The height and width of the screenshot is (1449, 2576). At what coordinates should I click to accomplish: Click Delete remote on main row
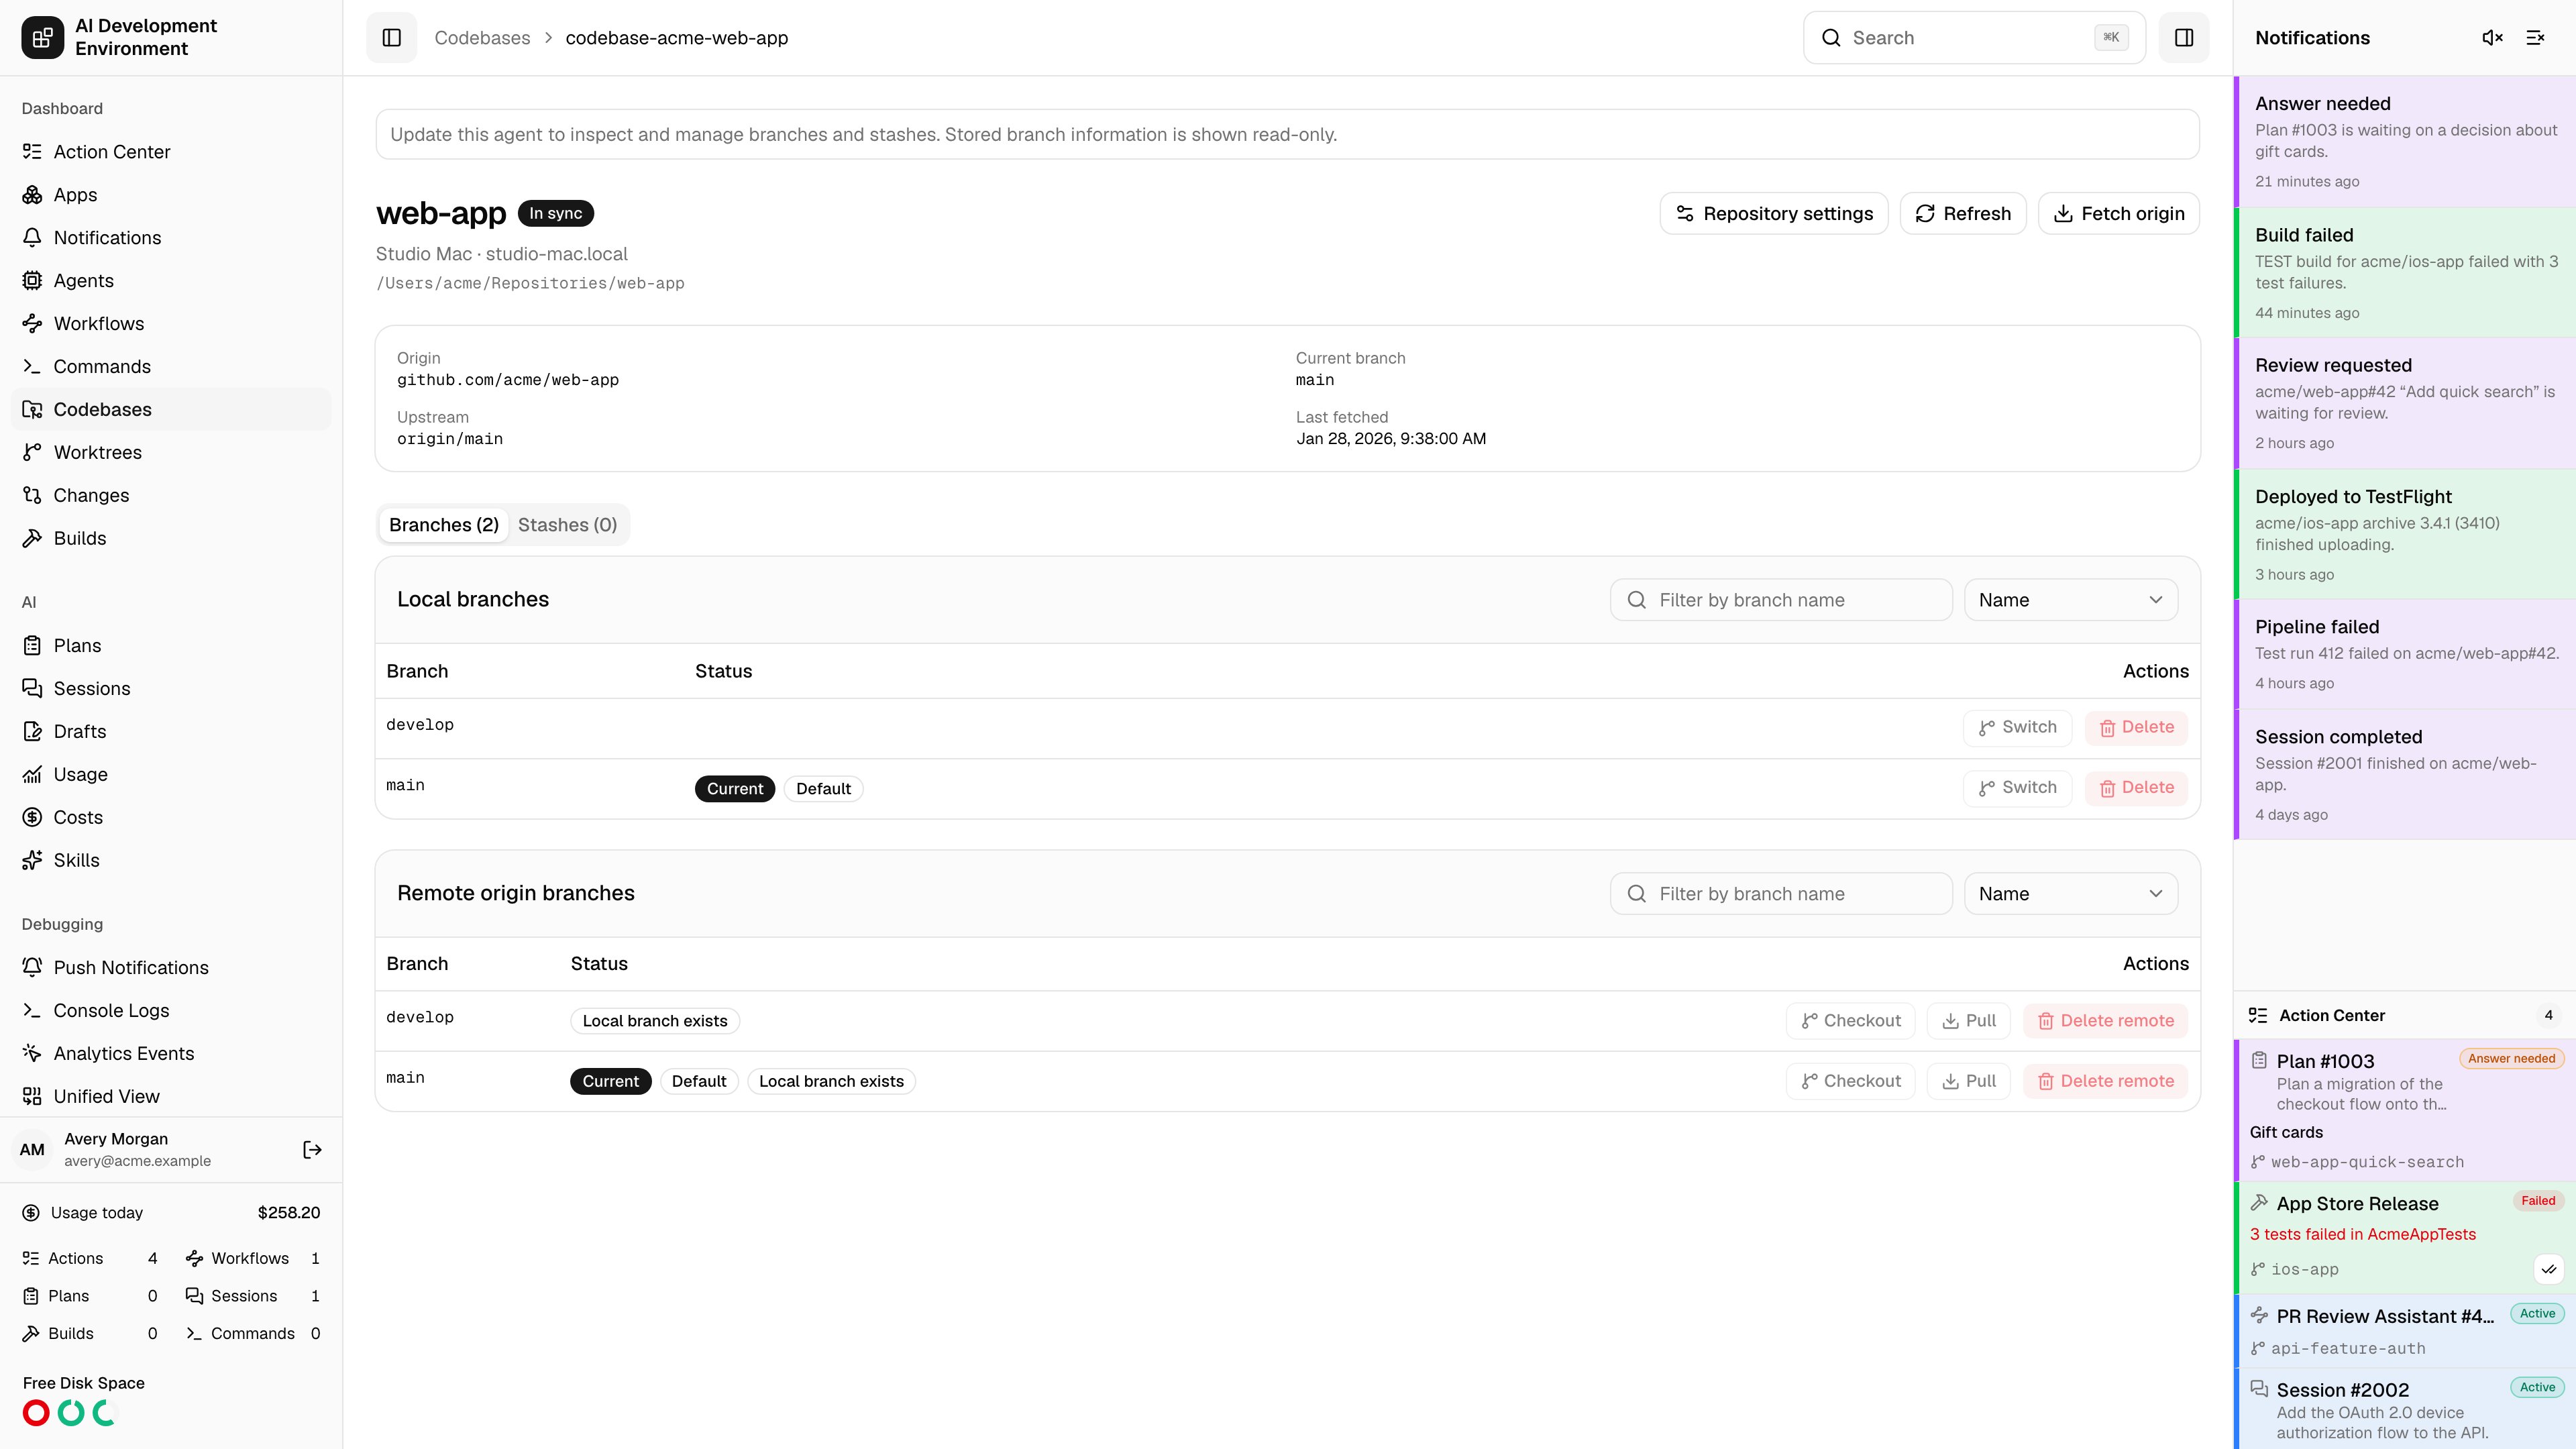click(x=2105, y=1081)
